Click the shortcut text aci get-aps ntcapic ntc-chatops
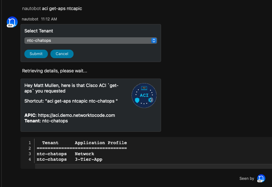 coord(71,101)
